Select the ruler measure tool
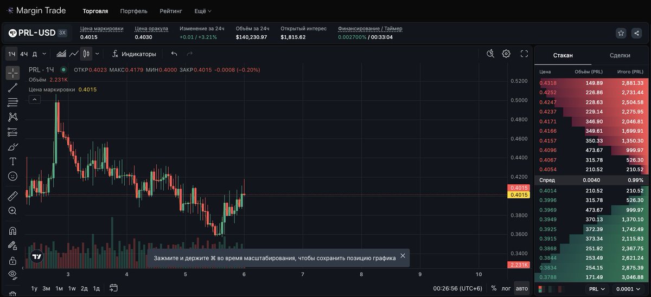Screen dimensions: 651x297 (x=12, y=196)
